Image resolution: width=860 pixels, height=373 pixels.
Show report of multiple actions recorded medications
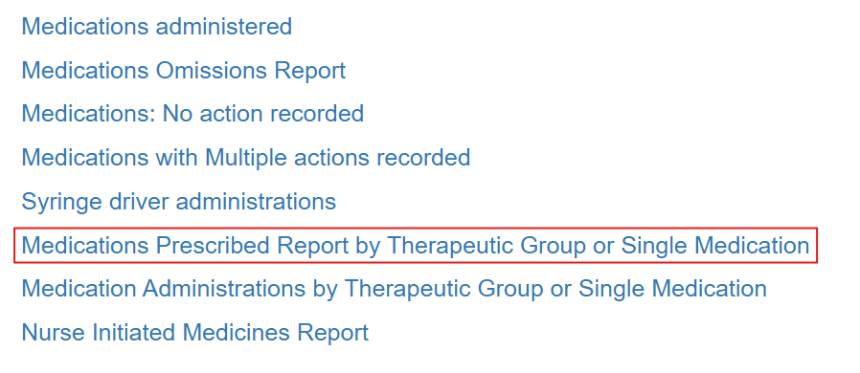click(246, 157)
